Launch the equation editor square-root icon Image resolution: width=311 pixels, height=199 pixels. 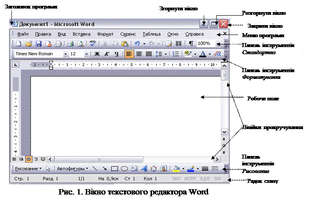point(218,54)
